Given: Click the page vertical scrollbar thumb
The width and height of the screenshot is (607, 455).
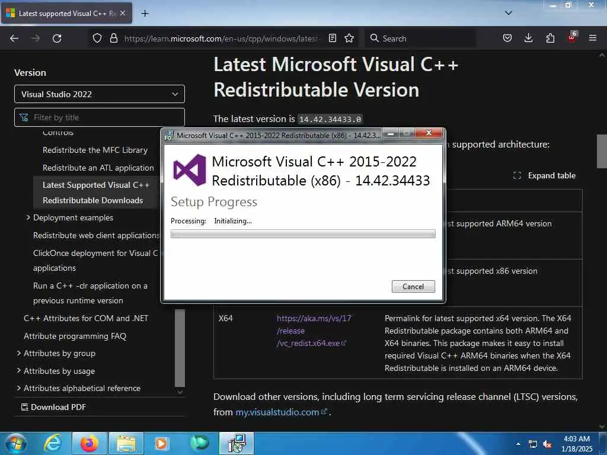Looking at the screenshot, I should (x=602, y=151).
